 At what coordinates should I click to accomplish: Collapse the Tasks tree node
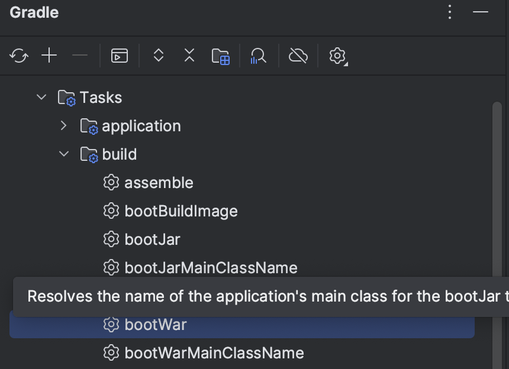[41, 97]
